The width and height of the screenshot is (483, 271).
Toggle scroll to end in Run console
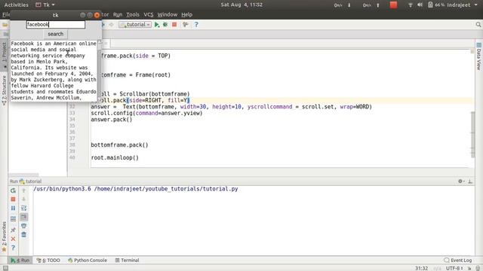tap(23, 218)
